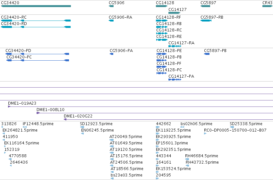Click EST EK293925.5prime
The height and width of the screenshot is (180, 273).
click(x=158, y=140)
